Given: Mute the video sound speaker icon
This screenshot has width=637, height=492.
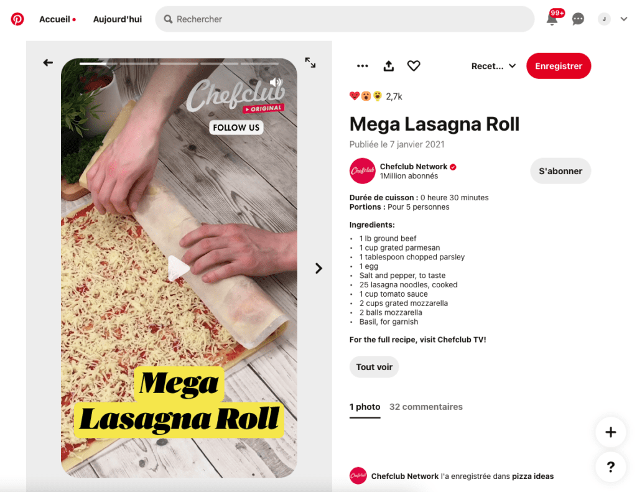Looking at the screenshot, I should tap(276, 82).
